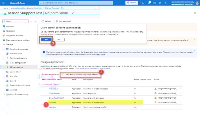This screenshot has height=114, width=200.
Task: Decline admin consent with No
Action: tap(59, 39)
